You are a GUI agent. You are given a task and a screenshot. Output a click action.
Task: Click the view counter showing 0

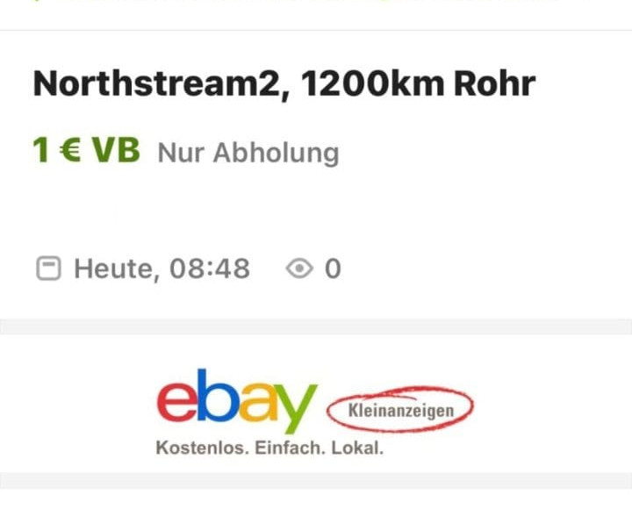(333, 269)
